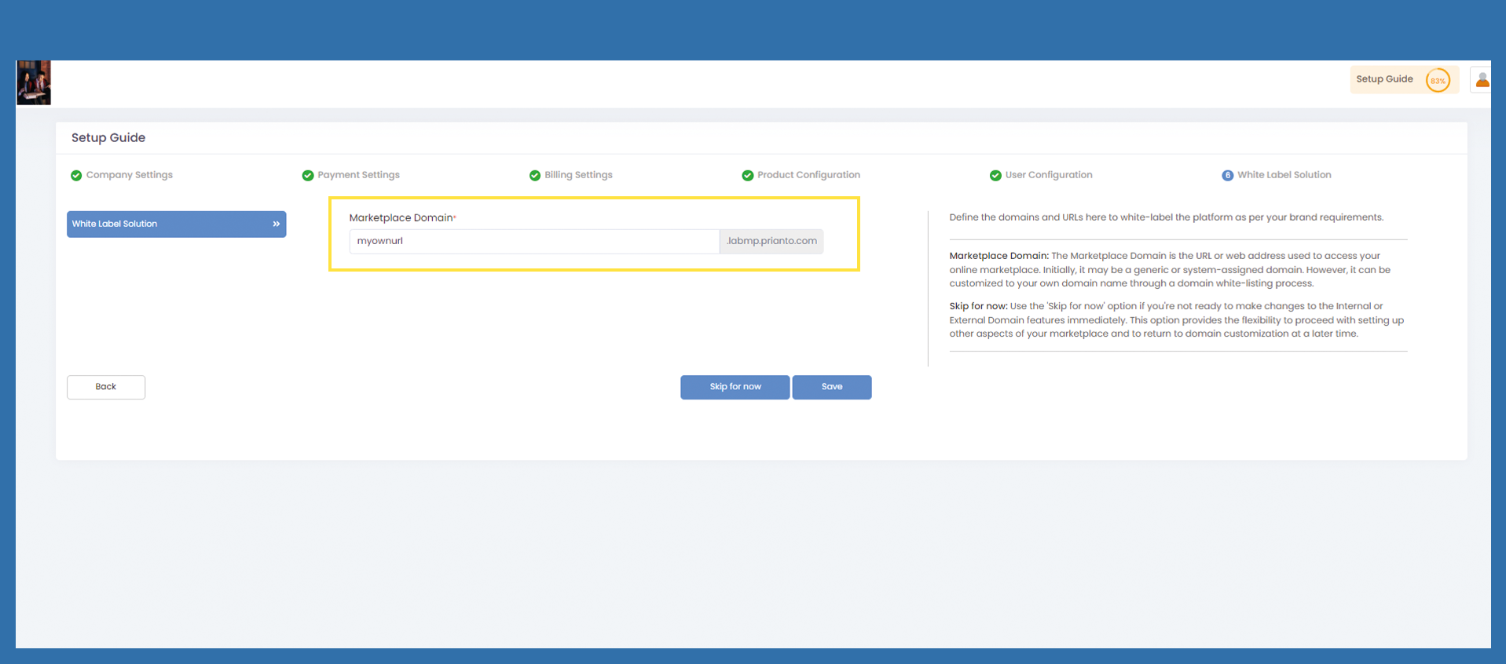Click the blue step 6 badge icon

tap(1227, 176)
